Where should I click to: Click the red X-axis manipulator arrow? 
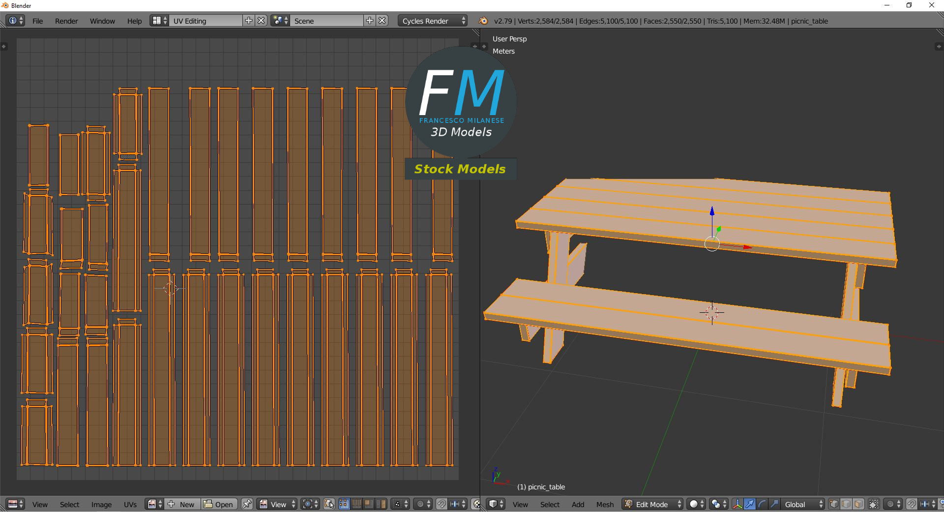[747, 247]
